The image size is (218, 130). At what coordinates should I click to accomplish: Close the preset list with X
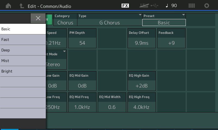point(38,18)
